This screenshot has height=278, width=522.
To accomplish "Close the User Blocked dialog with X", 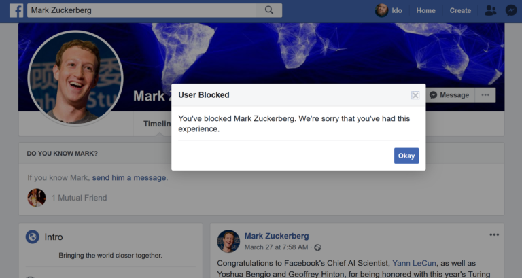I will (x=415, y=95).
